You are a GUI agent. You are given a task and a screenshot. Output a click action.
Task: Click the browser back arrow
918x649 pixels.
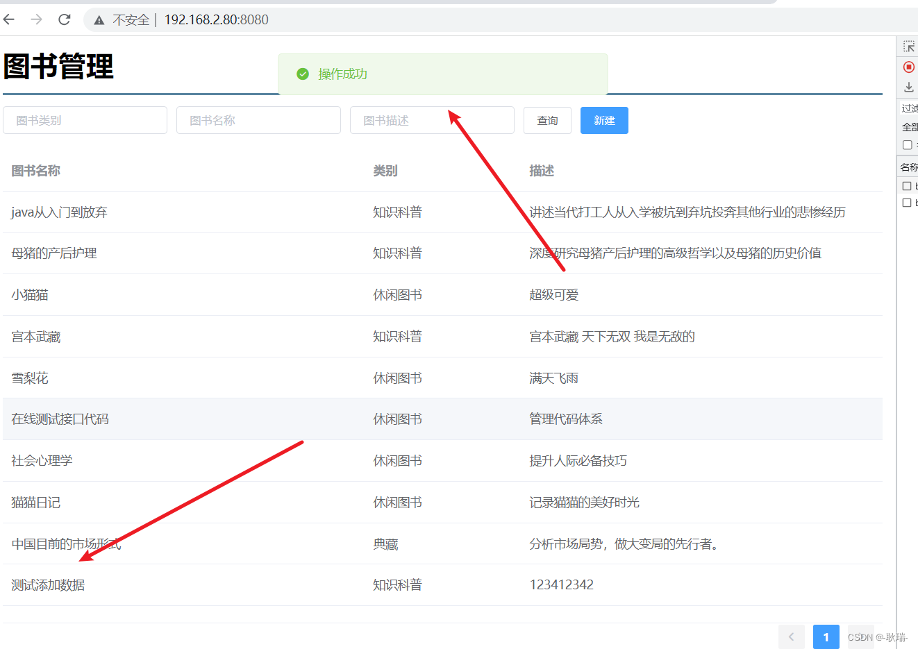(x=9, y=19)
